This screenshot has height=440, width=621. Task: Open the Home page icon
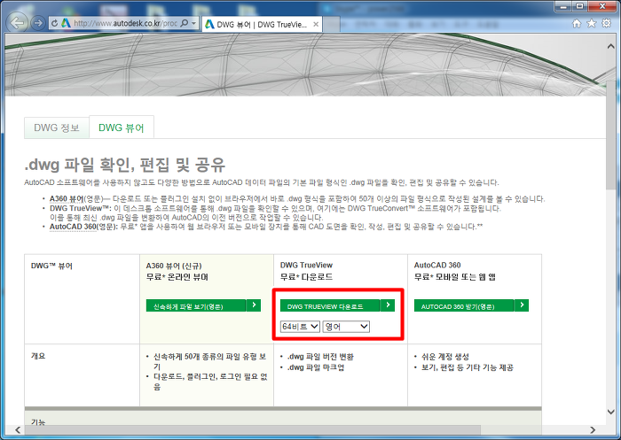[577, 24]
